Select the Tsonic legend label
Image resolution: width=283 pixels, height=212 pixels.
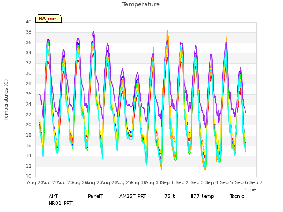[237, 196]
